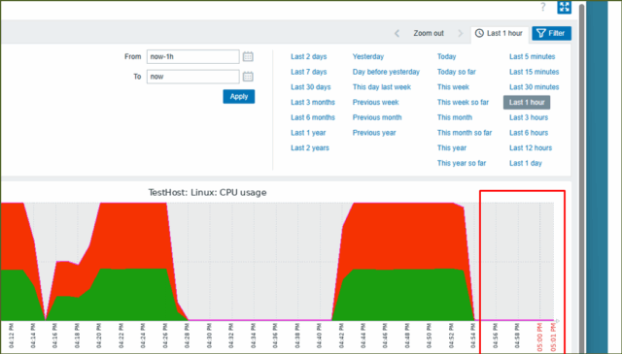Pick the This year range
622x354 pixels.
point(452,148)
